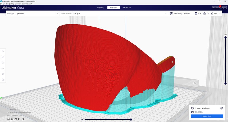Open the Extensions menu
The height and width of the screenshot is (122, 228).
click(x=18, y=4)
